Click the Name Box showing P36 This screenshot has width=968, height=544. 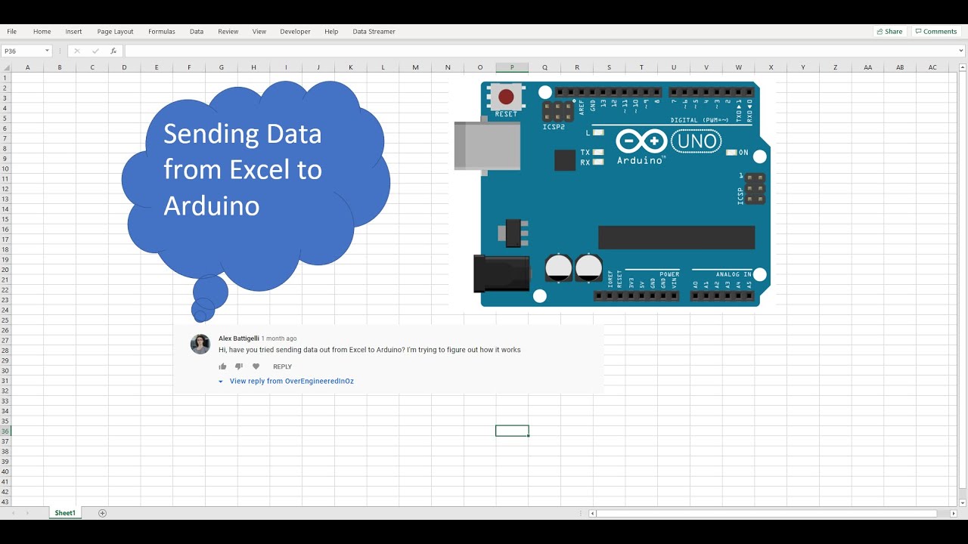[x=21, y=51]
